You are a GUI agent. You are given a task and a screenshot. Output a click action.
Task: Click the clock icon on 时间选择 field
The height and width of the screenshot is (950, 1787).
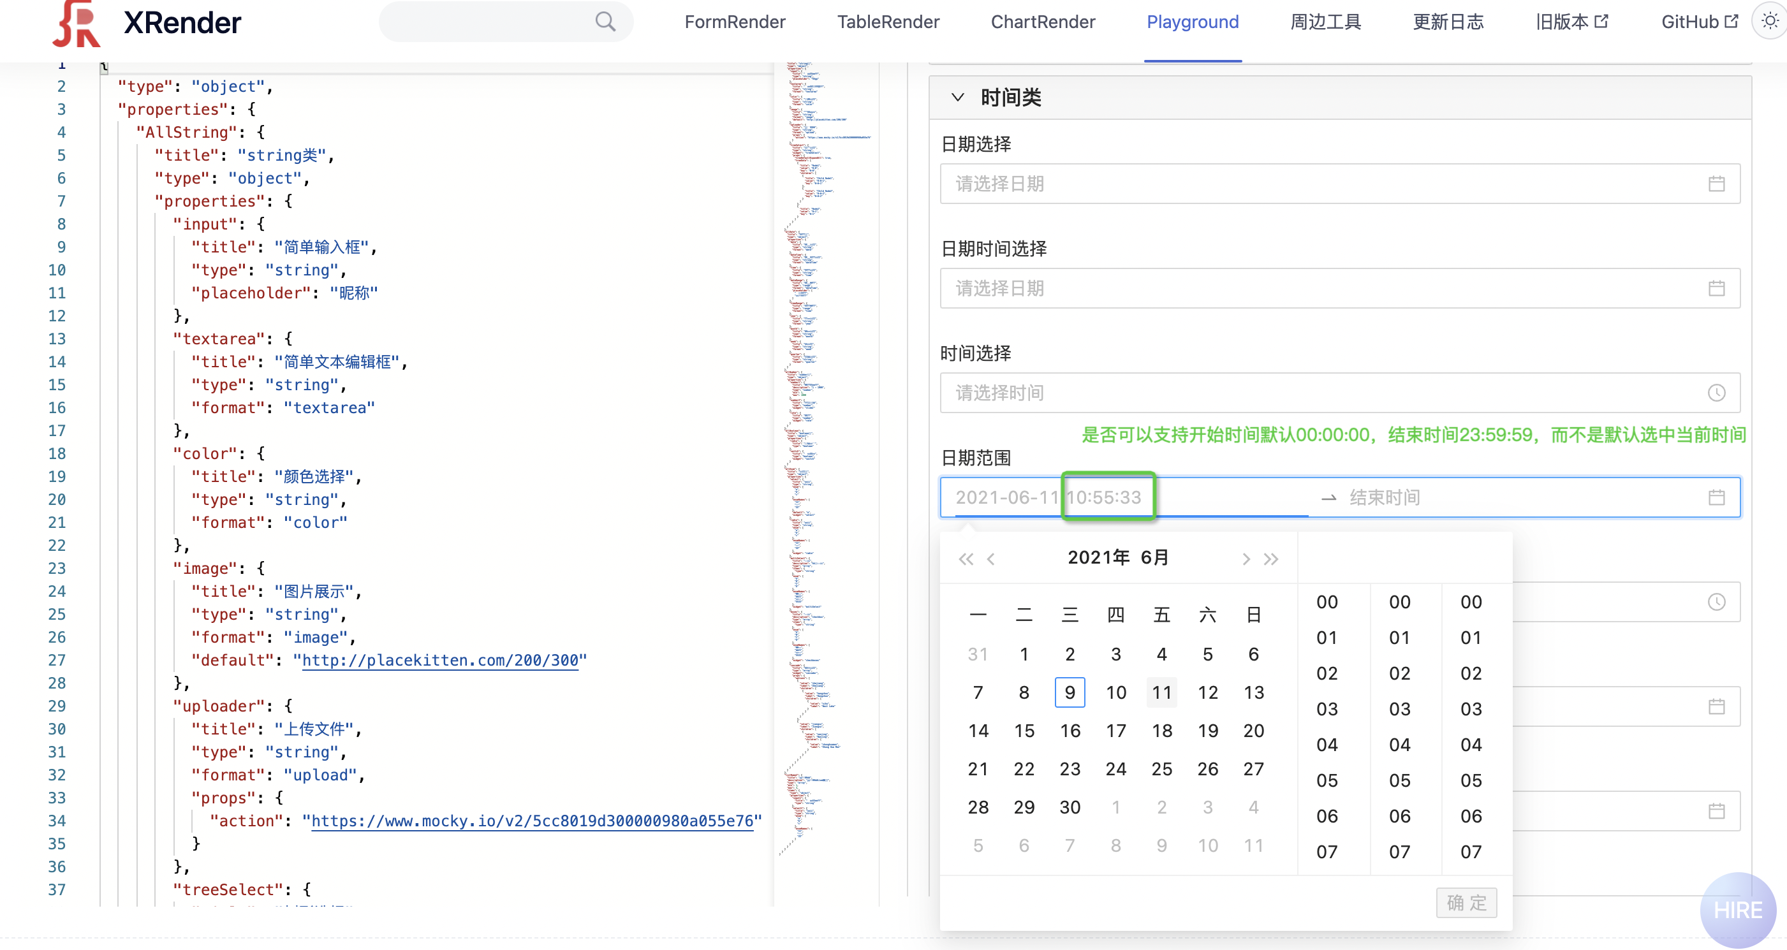pos(1717,393)
